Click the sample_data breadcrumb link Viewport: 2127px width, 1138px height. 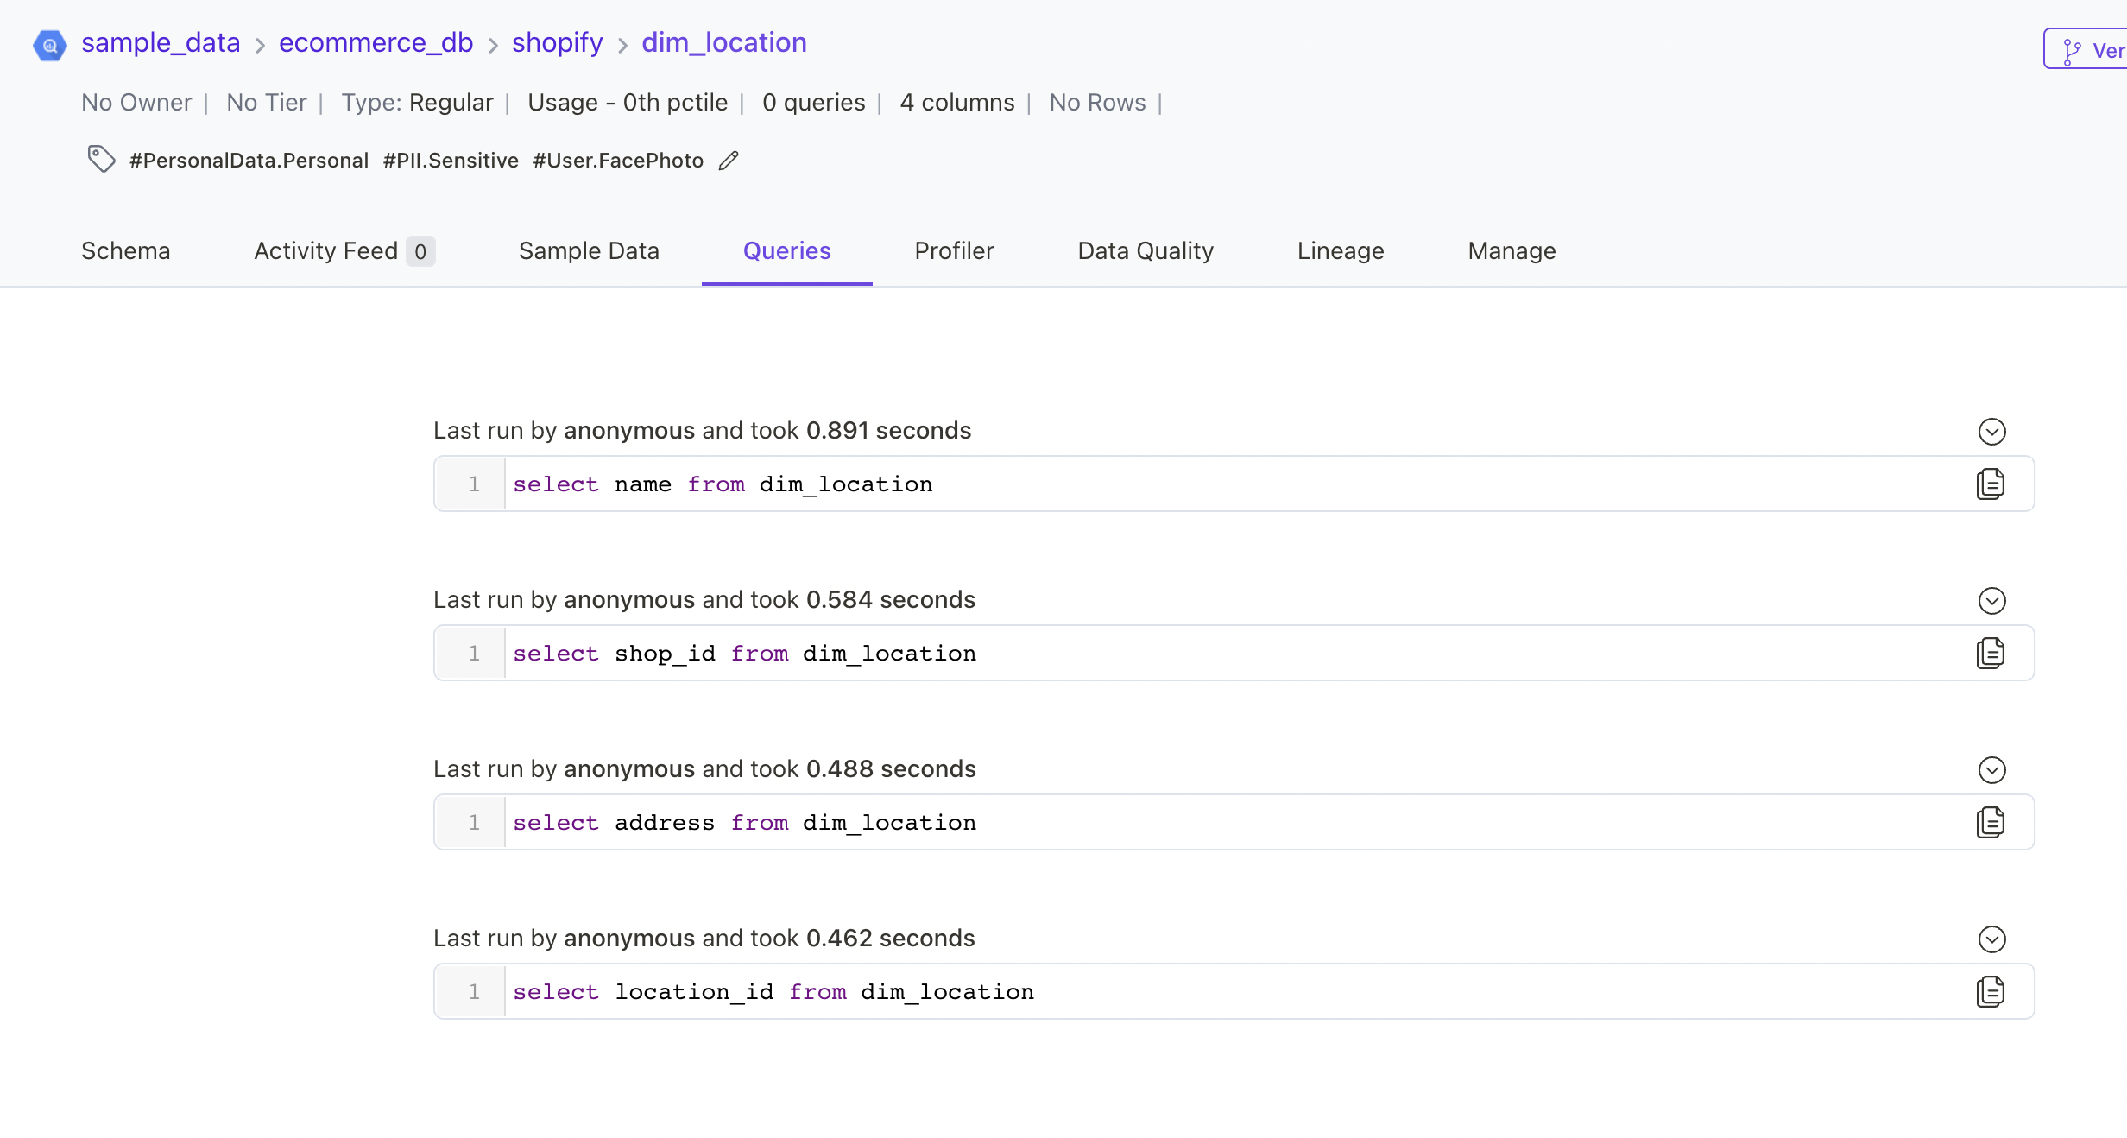coord(160,42)
